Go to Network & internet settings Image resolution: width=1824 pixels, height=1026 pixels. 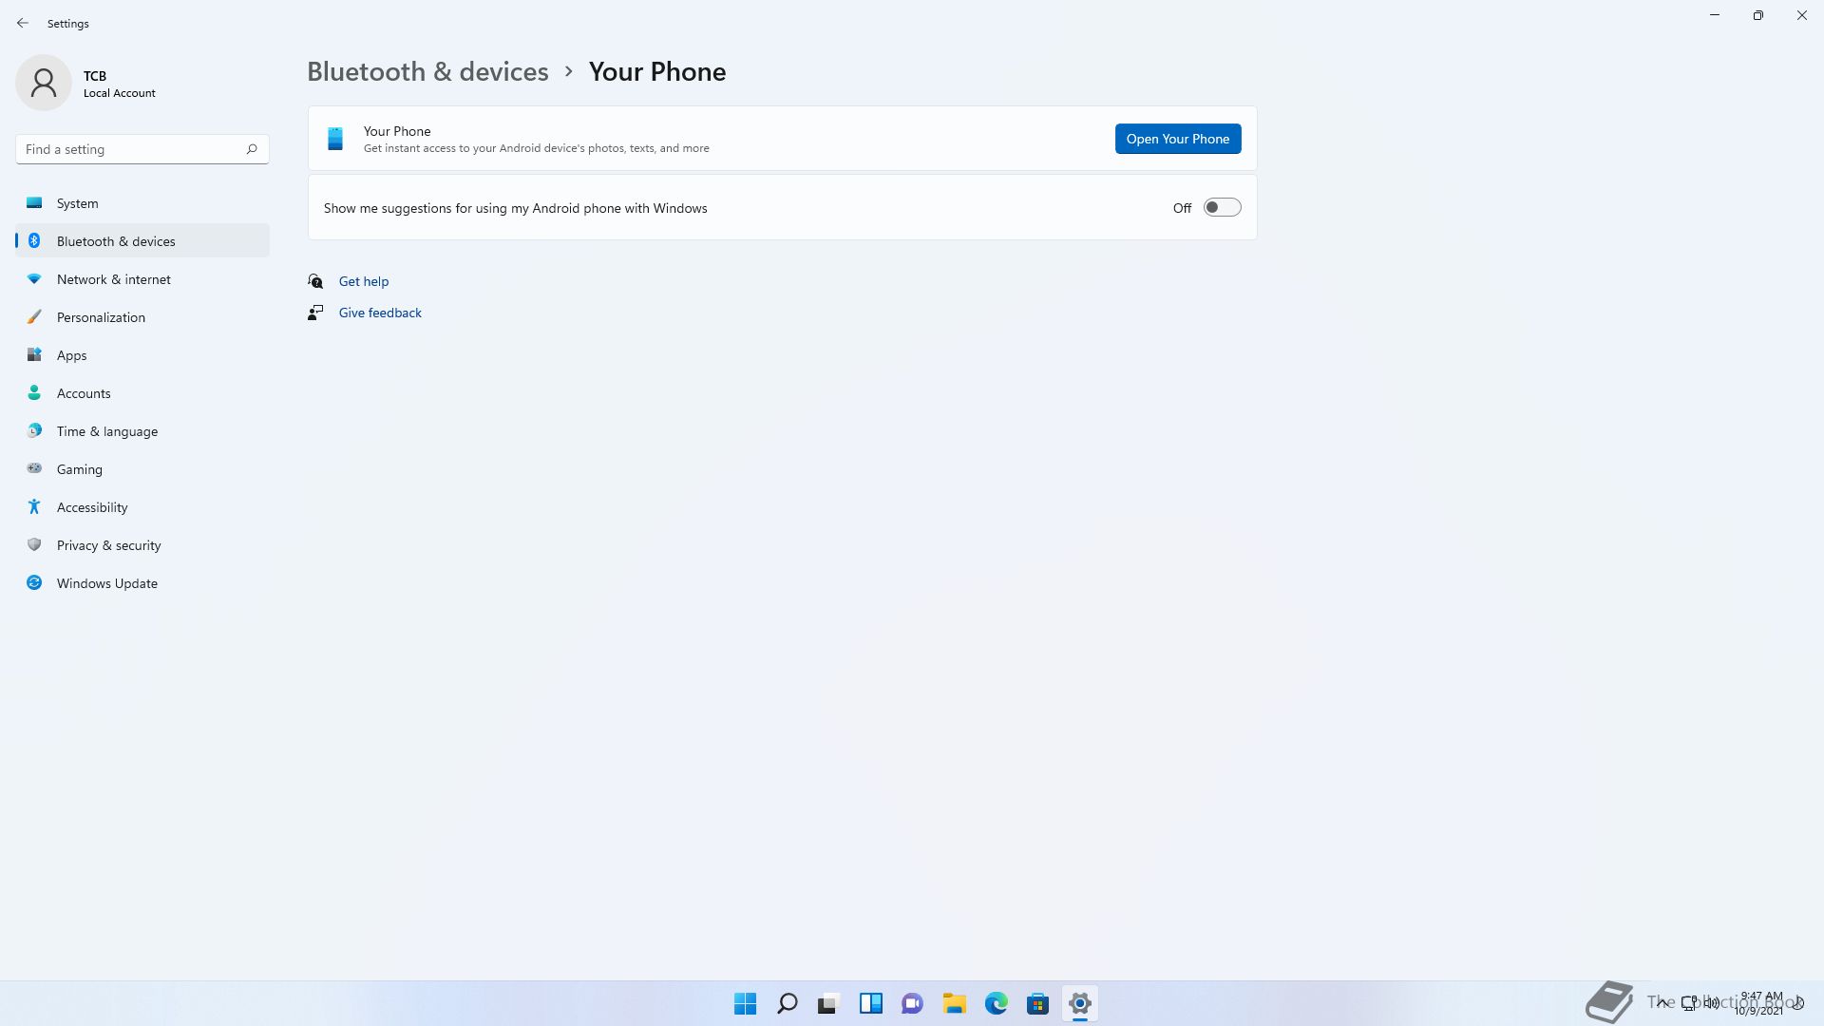[x=142, y=279]
